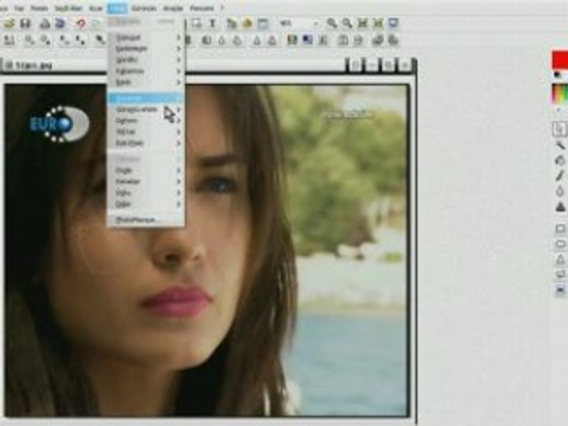
Task: Click the Save floppy disk icon
Action: coord(25,24)
